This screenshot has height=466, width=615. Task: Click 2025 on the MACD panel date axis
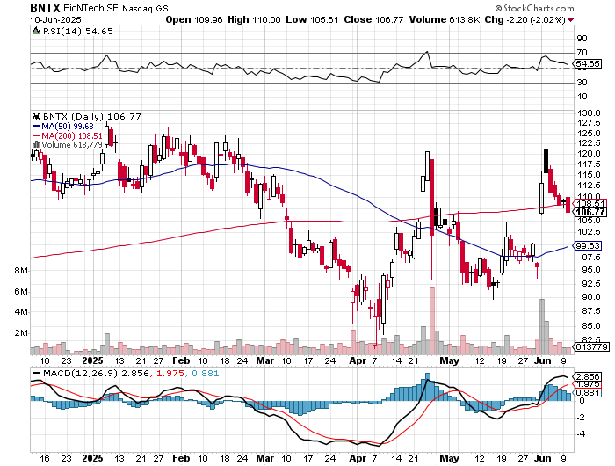pos(92,459)
